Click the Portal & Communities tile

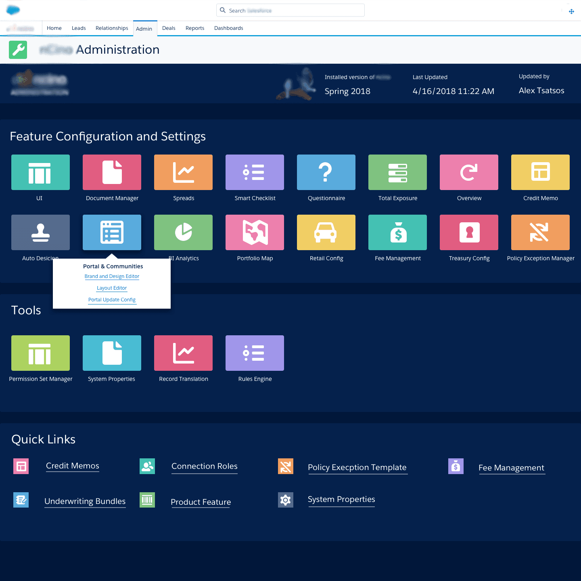coord(112,232)
